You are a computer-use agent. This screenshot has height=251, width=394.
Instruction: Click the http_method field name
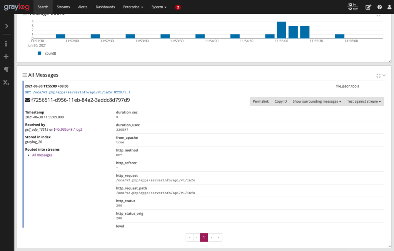tap(127, 150)
